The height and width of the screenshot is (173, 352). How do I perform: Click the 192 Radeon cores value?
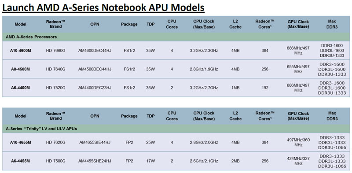click(265, 88)
